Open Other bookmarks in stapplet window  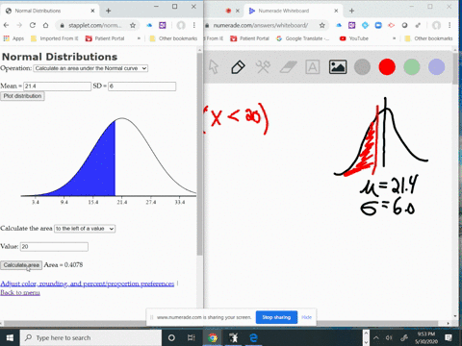(x=173, y=38)
